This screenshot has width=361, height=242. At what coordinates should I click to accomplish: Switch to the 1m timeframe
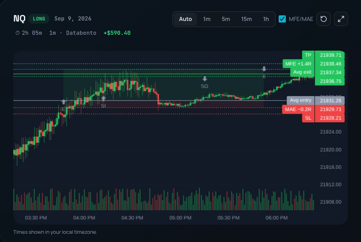pos(207,19)
